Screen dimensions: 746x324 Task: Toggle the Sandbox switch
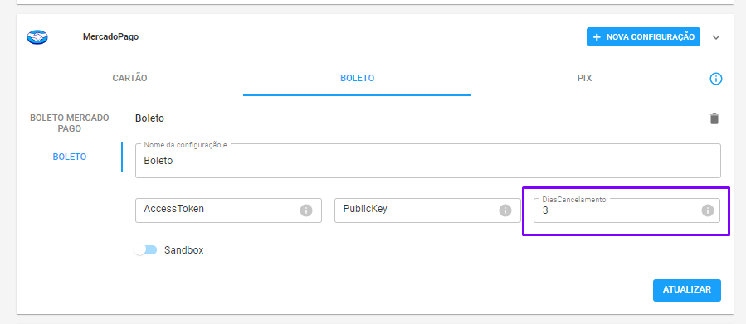(x=145, y=250)
